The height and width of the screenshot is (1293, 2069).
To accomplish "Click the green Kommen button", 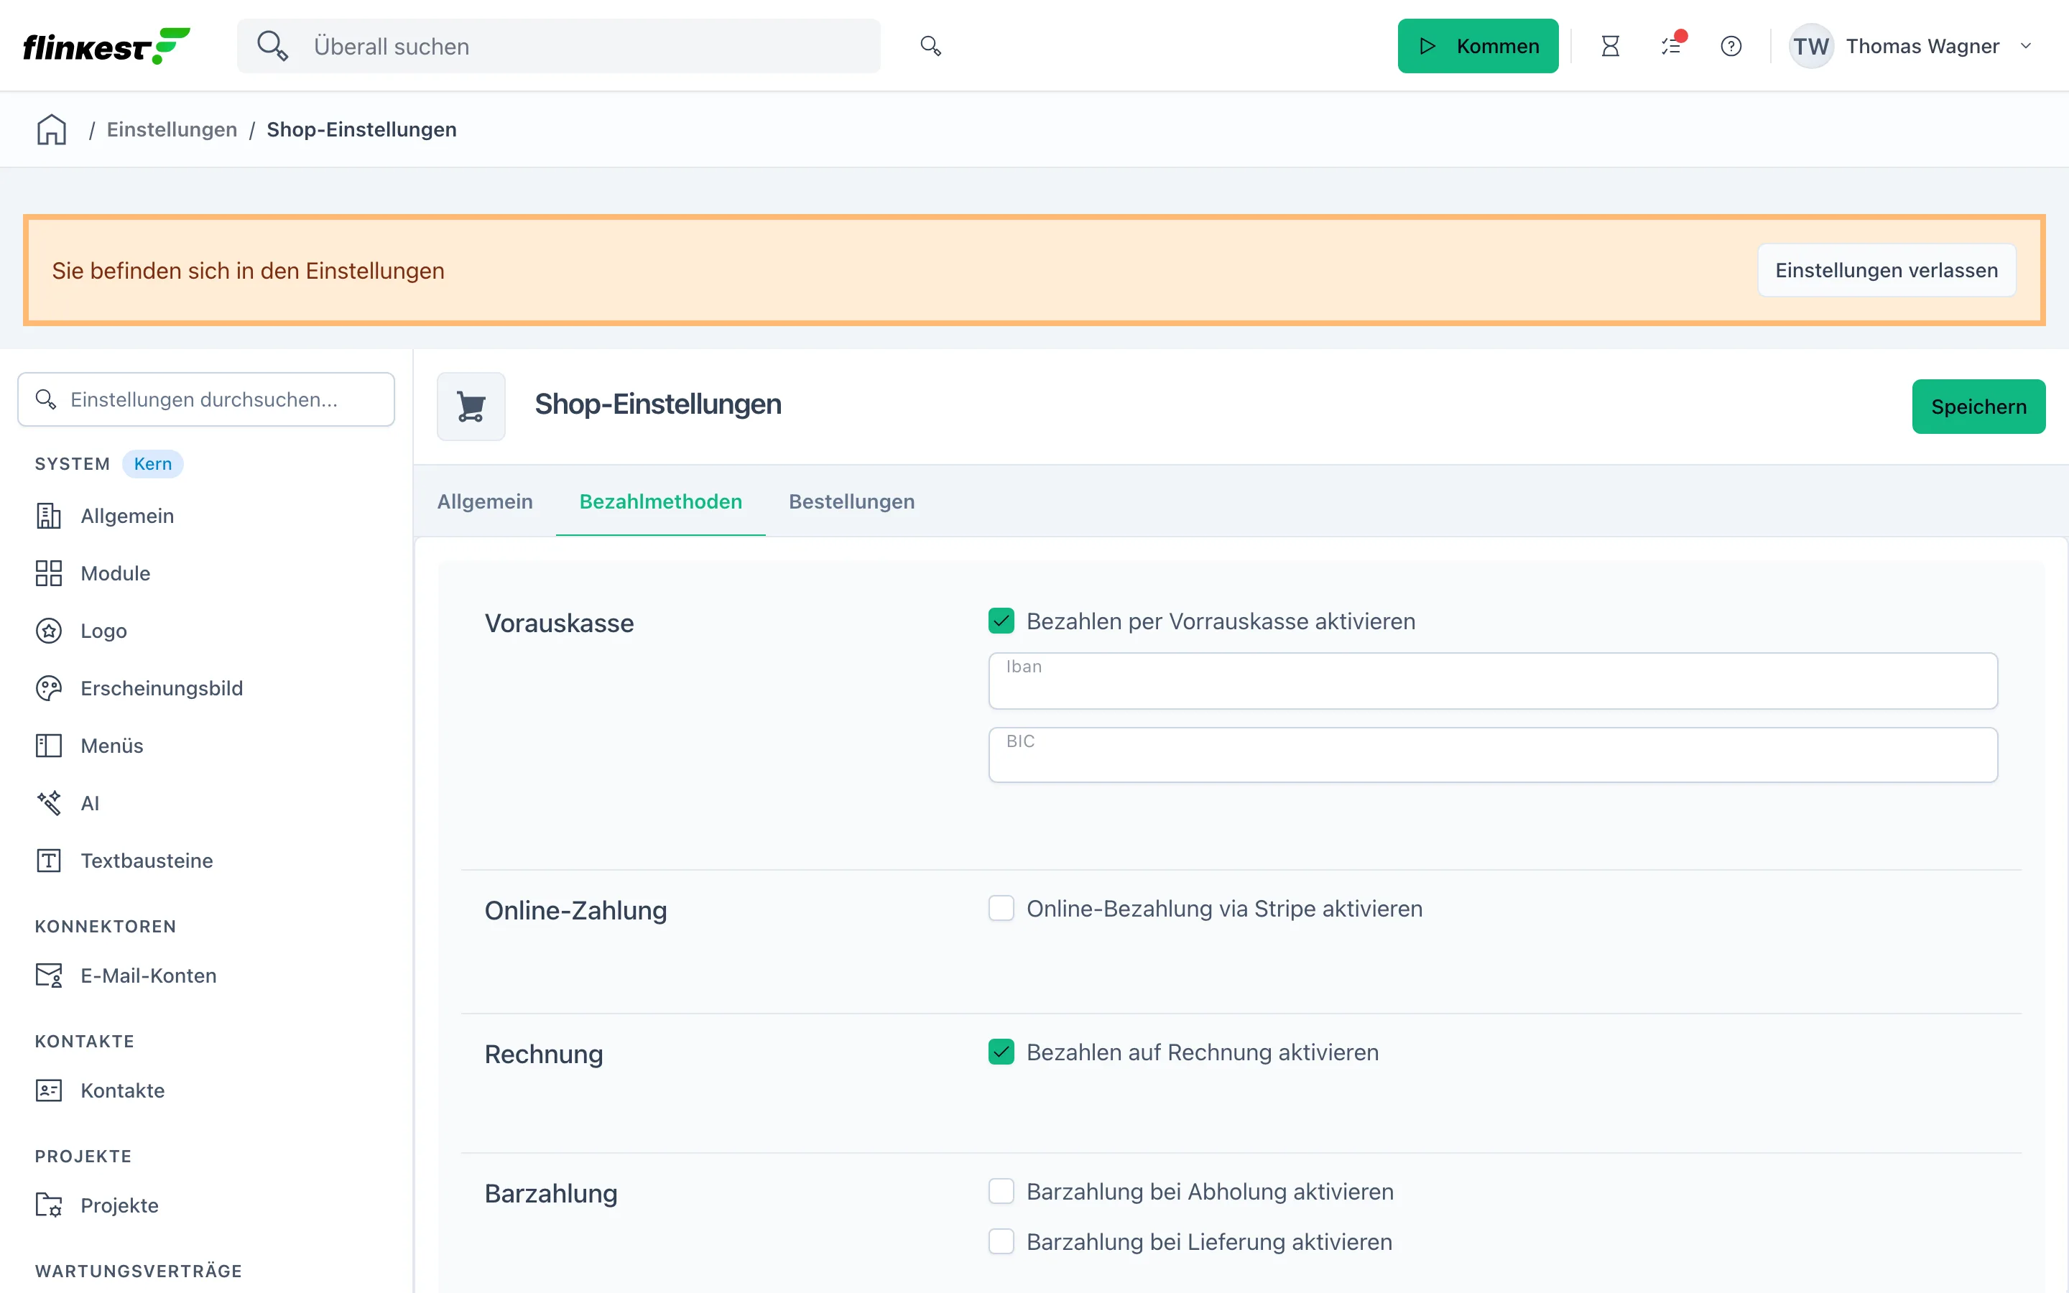I will [x=1477, y=46].
